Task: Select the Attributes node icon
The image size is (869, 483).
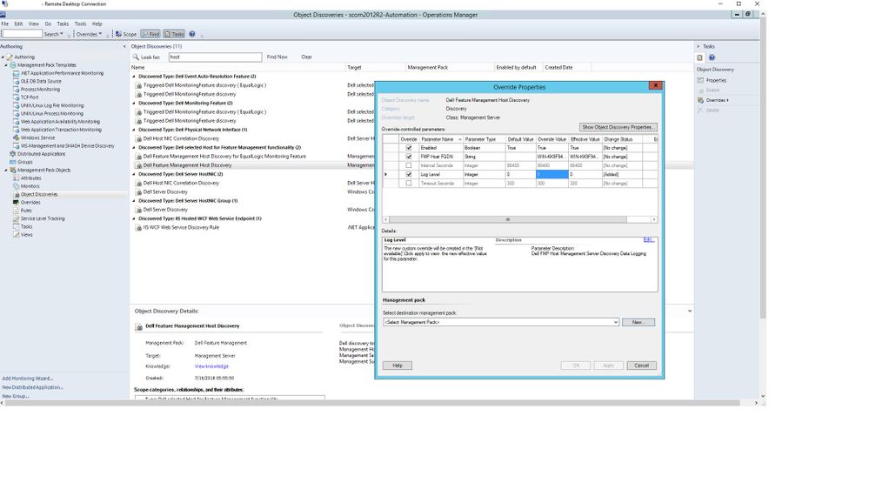Action: [x=16, y=178]
